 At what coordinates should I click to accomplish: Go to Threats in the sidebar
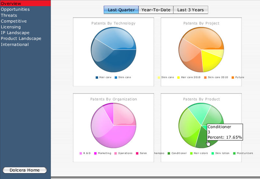9,15
